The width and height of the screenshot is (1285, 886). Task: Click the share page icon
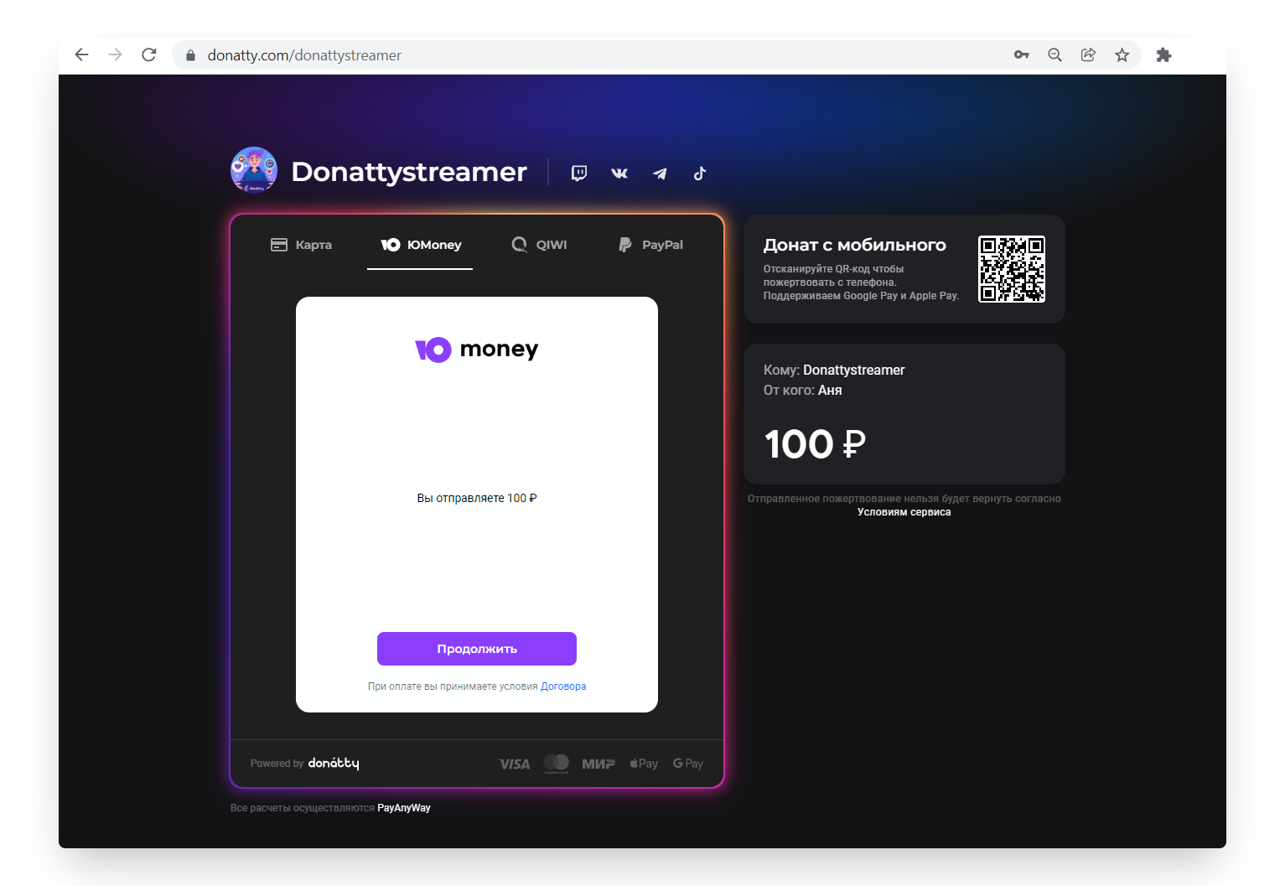pyautogui.click(x=1088, y=54)
